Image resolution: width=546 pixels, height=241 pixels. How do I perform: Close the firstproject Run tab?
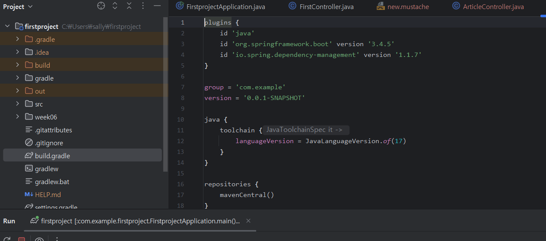coord(248,221)
